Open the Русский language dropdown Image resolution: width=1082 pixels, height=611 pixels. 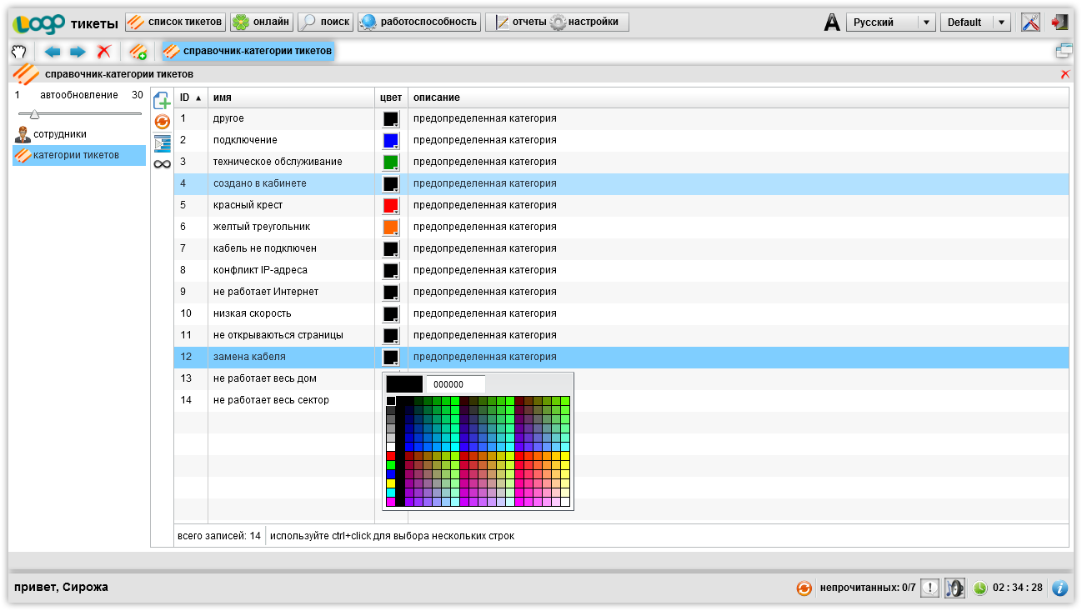890,23
